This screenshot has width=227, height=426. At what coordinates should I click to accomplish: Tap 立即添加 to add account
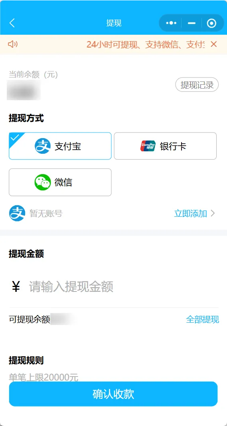(191, 213)
